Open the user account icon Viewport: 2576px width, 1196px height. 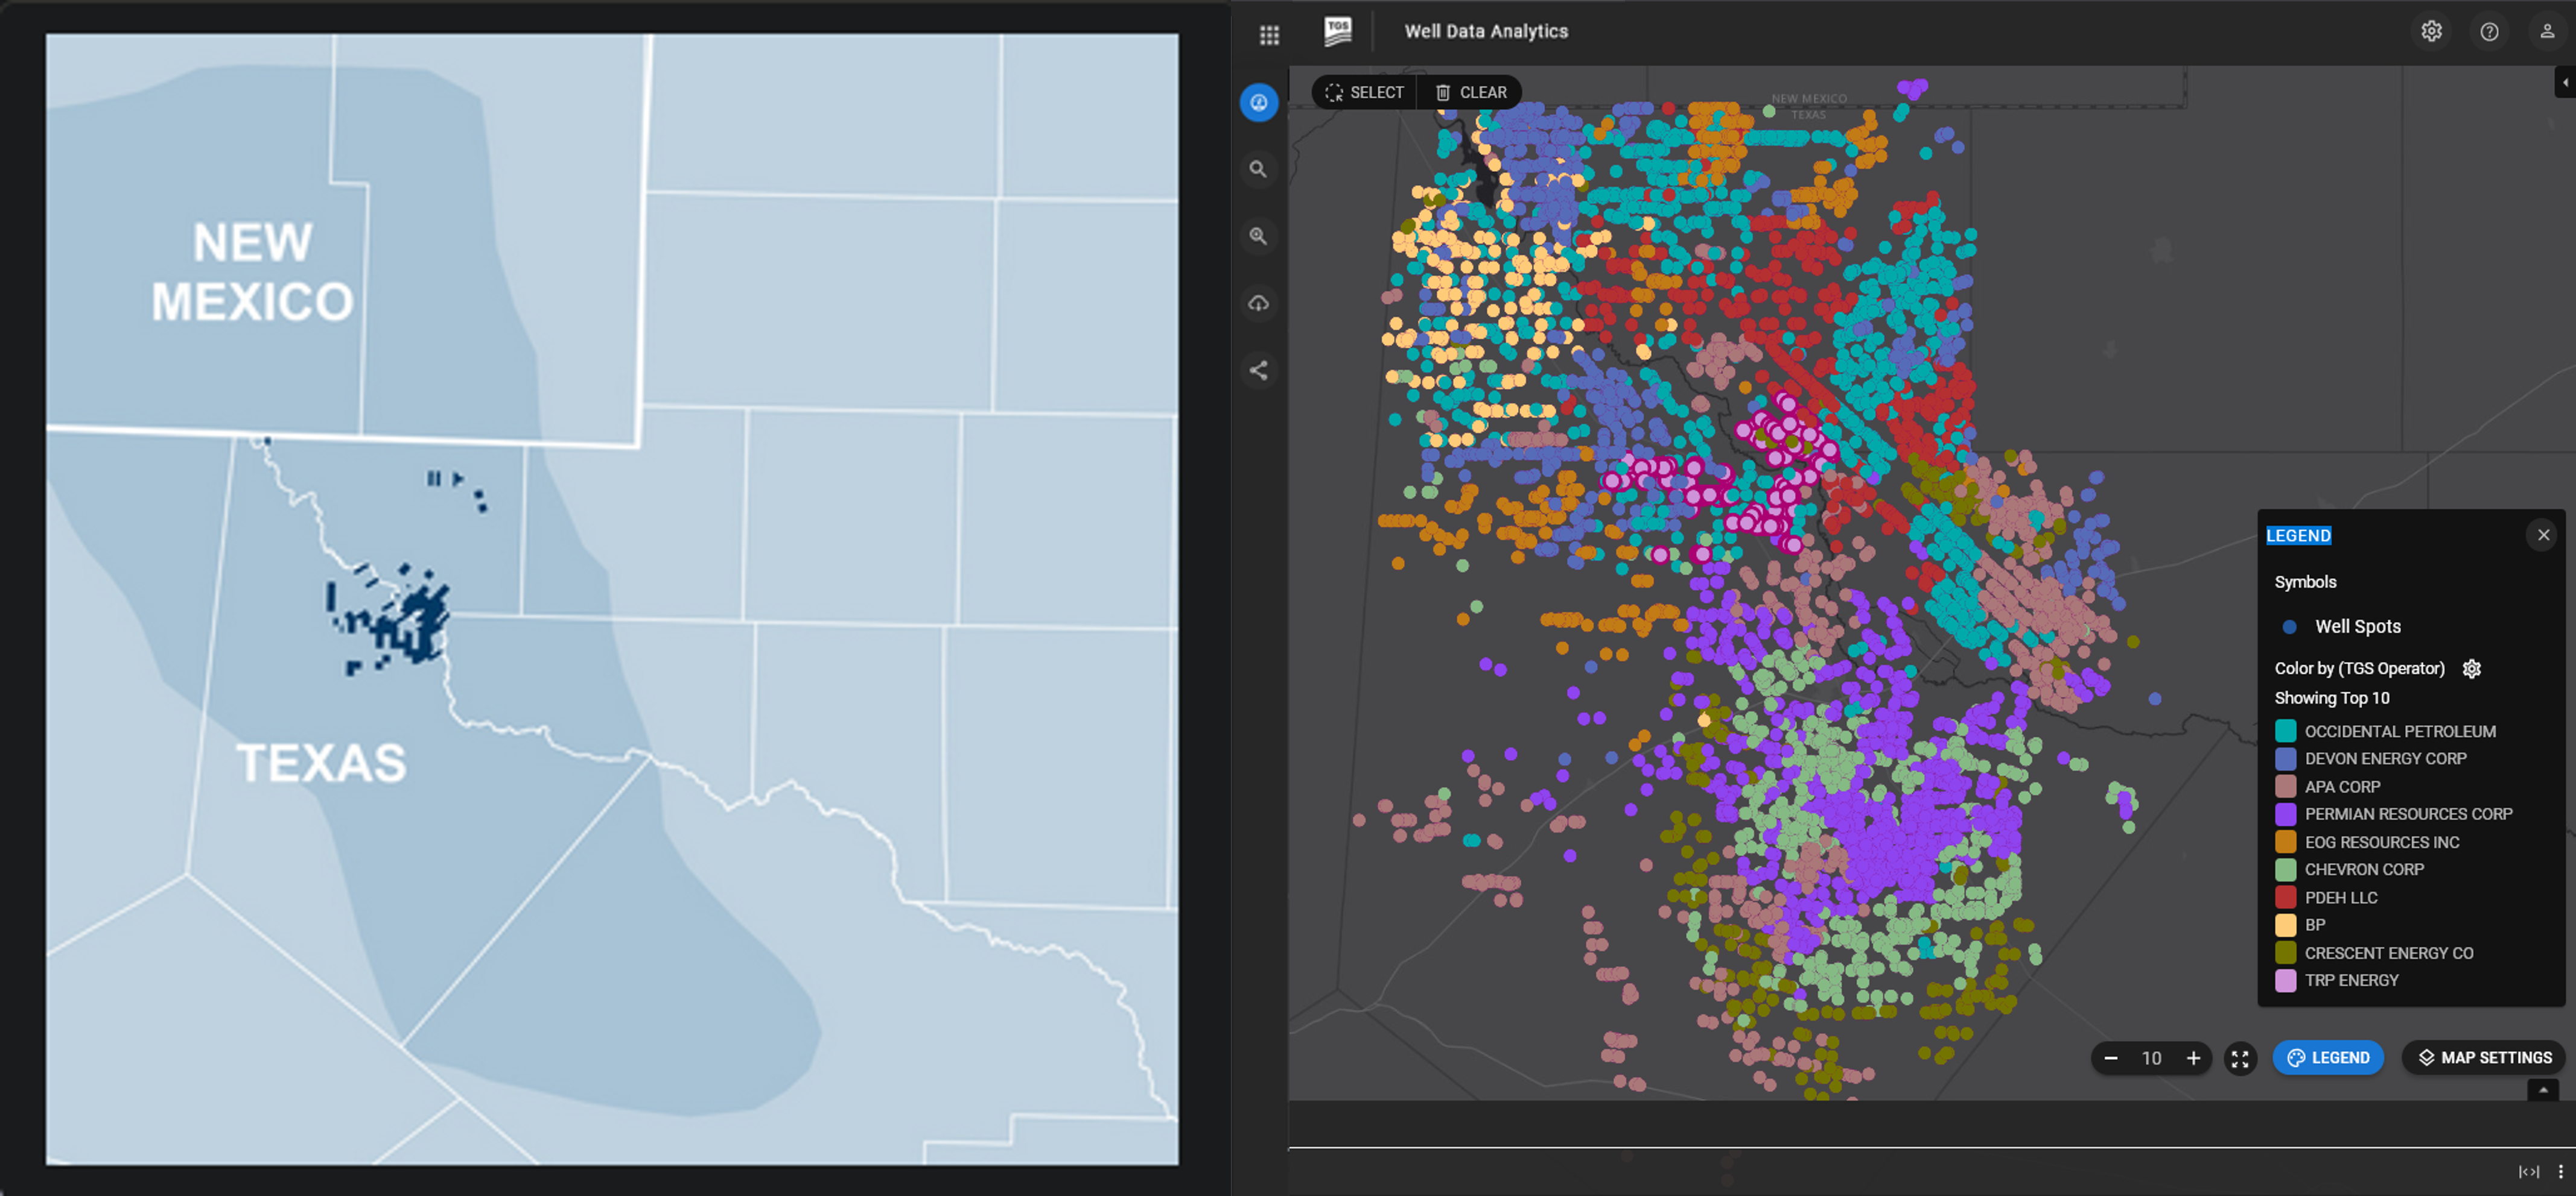[x=2547, y=32]
